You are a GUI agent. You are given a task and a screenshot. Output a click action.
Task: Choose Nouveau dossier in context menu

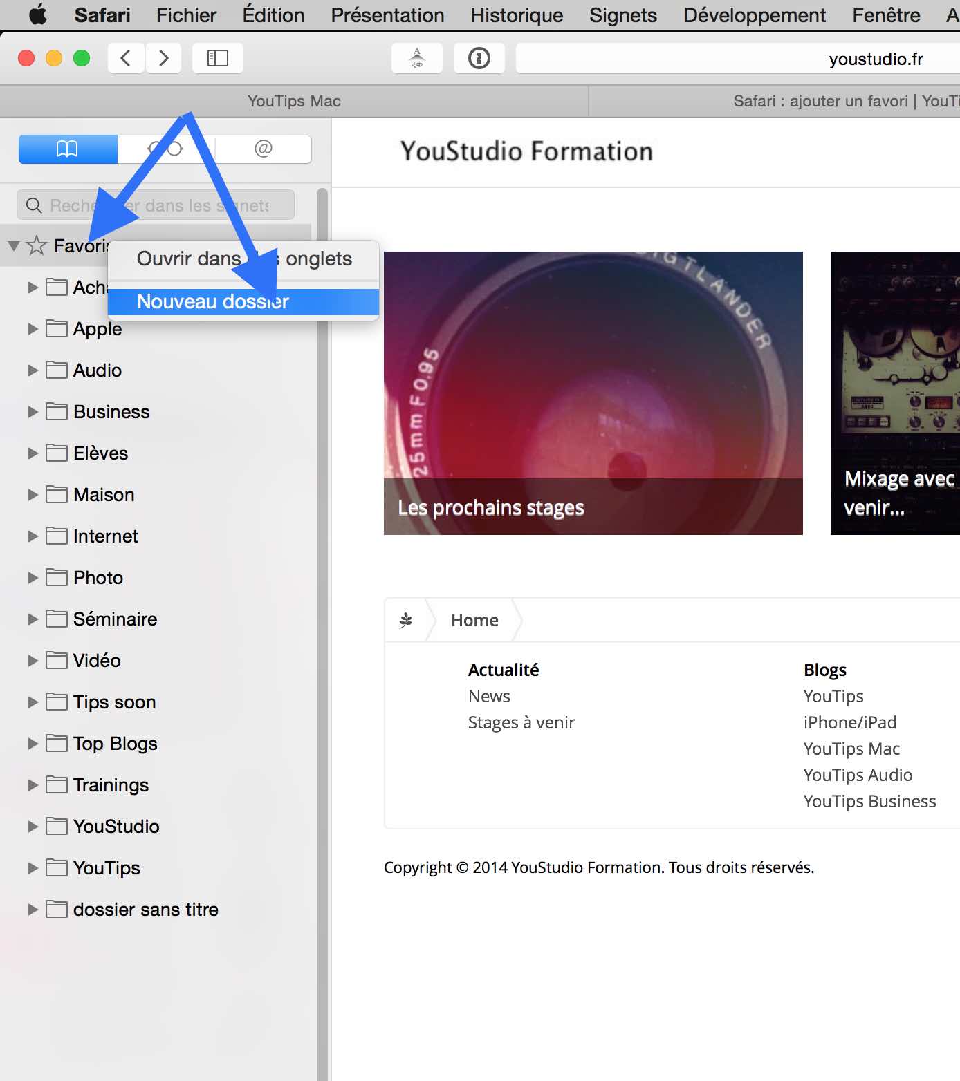tap(243, 301)
